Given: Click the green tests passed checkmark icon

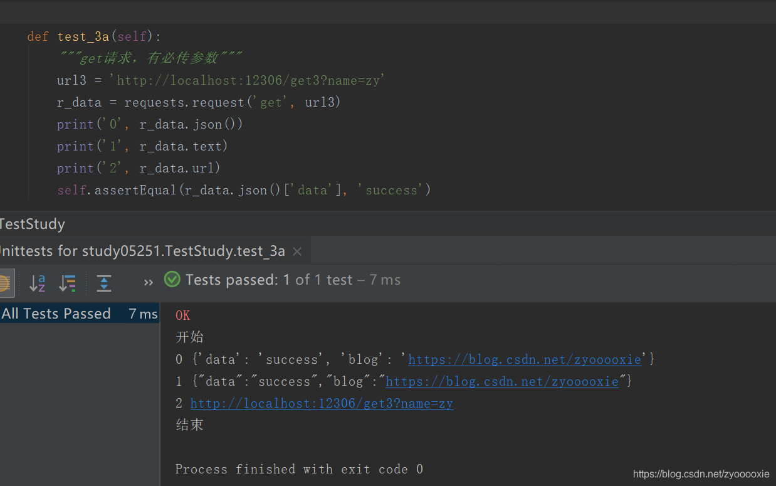Looking at the screenshot, I should [x=172, y=280].
